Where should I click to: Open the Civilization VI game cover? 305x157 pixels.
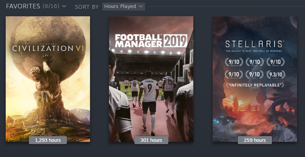pyautogui.click(x=48, y=79)
